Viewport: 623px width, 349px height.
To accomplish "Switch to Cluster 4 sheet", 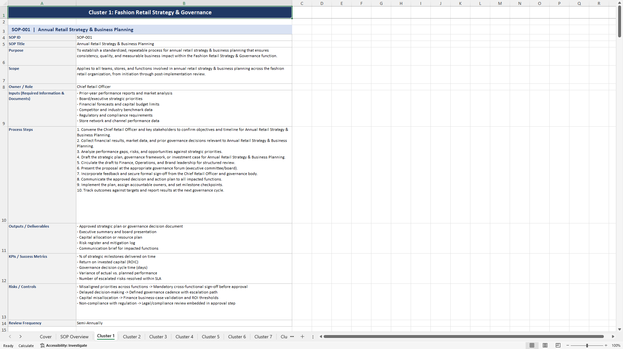I will (184, 337).
